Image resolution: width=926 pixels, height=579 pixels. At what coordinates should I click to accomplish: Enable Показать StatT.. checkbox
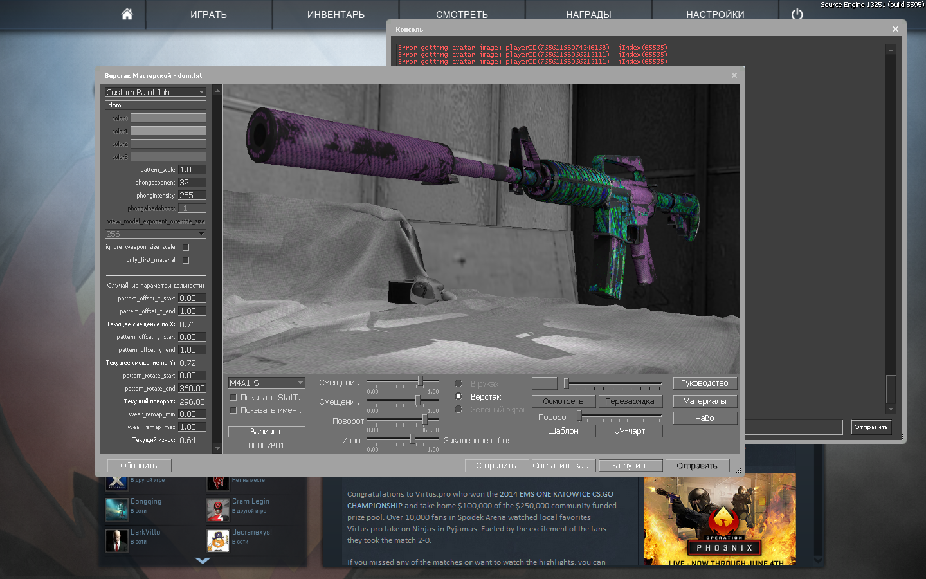pyautogui.click(x=233, y=398)
